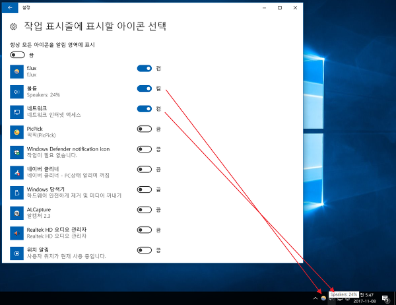Click the 볼륨 speaker icon in list
The height and width of the screenshot is (305, 396).
(x=16, y=92)
